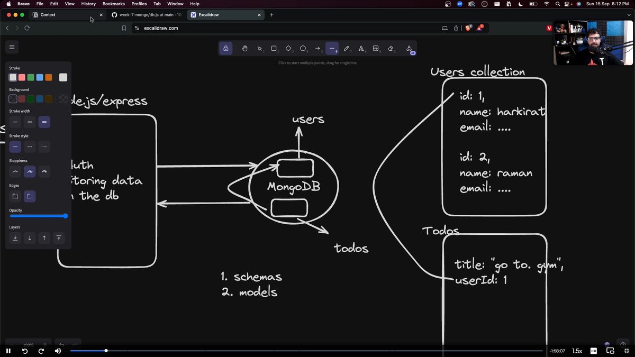Exit fullscreen video mode
This screenshot has width=635, height=357.
626,351
